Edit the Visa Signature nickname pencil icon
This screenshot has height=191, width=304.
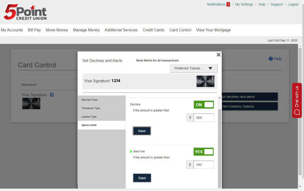click(x=52, y=95)
